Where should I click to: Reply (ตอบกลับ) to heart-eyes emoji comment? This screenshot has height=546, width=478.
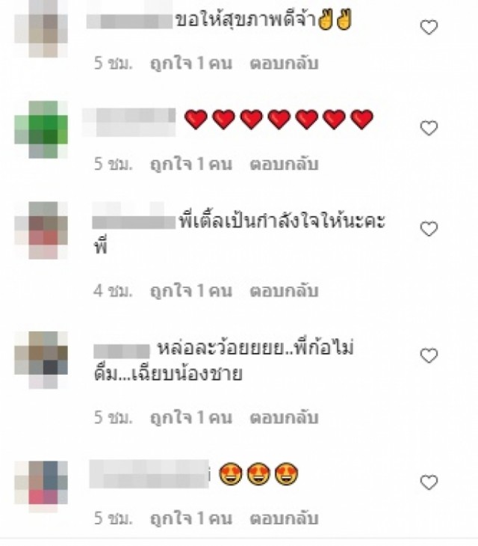click(284, 518)
